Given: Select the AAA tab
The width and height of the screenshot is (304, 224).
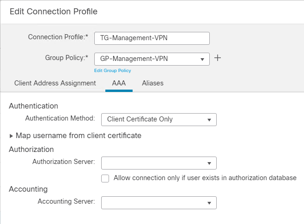Looking at the screenshot, I should click(x=119, y=83).
